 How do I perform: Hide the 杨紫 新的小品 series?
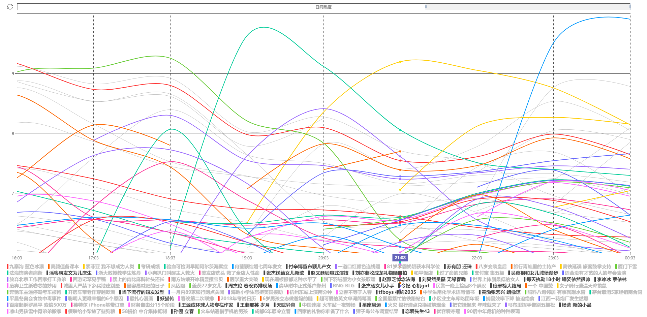point(575,305)
